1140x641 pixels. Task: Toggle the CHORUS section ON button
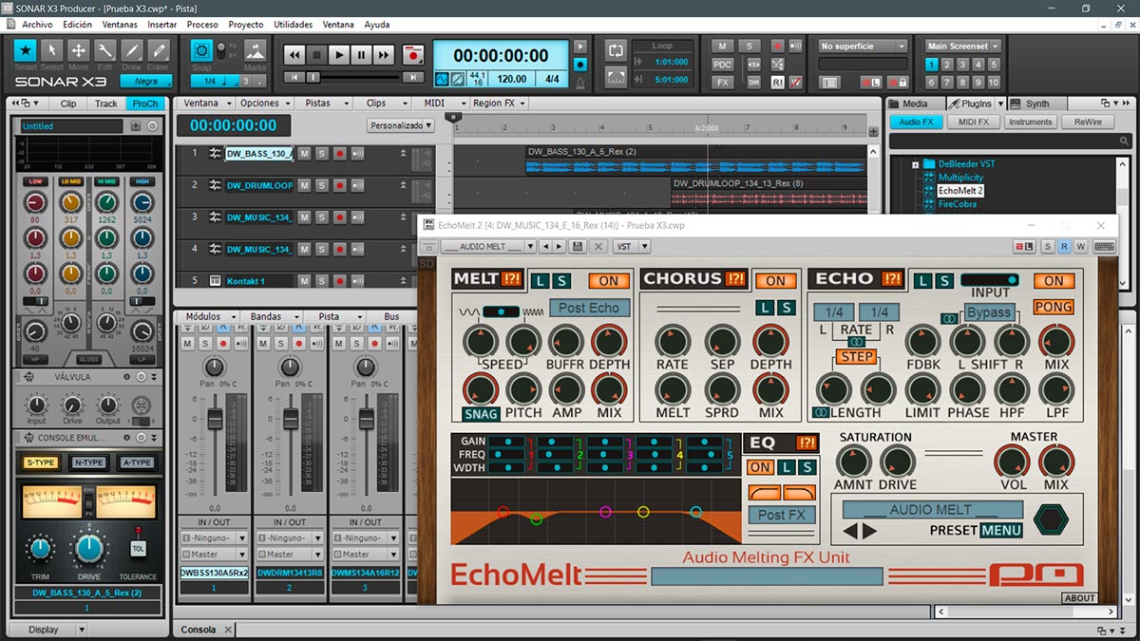point(776,280)
